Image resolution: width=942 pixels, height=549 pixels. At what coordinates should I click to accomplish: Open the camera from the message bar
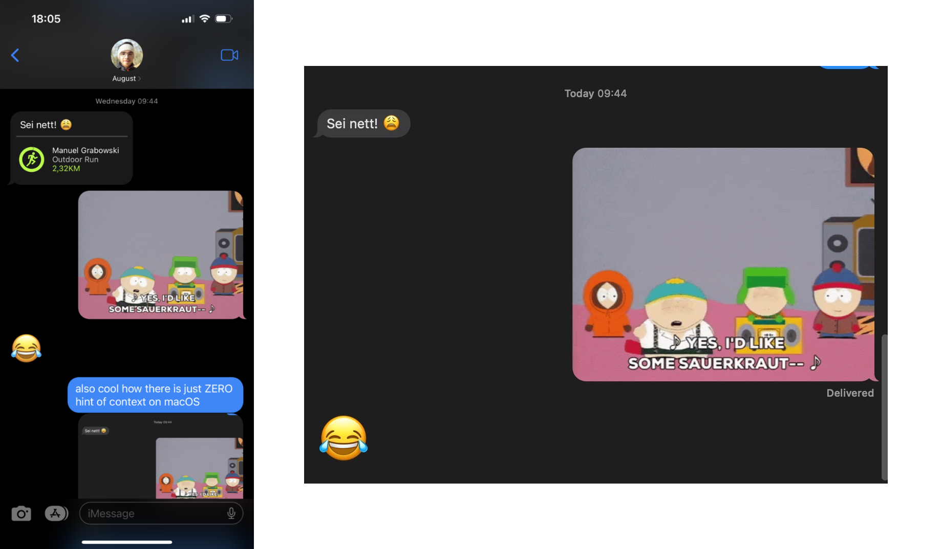coord(21,513)
